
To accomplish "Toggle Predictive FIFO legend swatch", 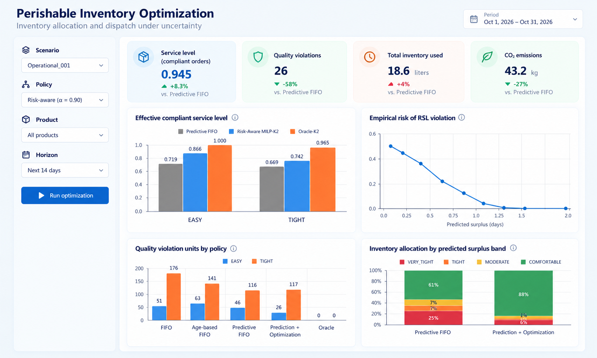I will tap(181, 132).
